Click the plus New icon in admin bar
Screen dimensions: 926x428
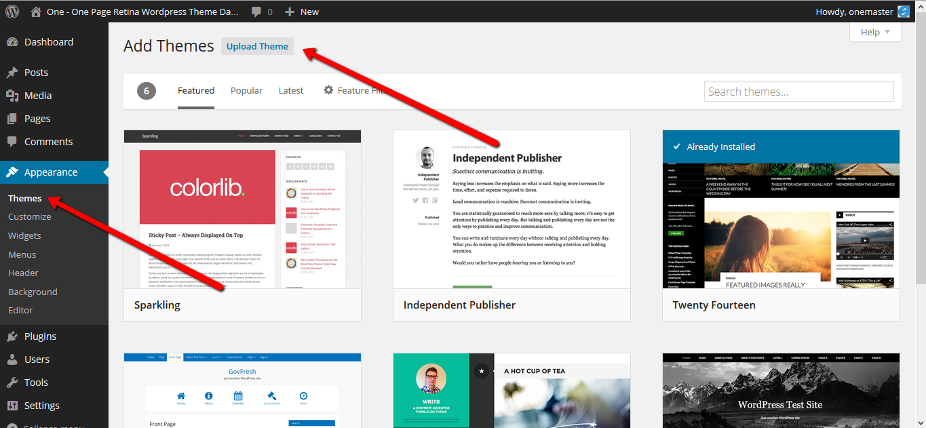(x=290, y=12)
